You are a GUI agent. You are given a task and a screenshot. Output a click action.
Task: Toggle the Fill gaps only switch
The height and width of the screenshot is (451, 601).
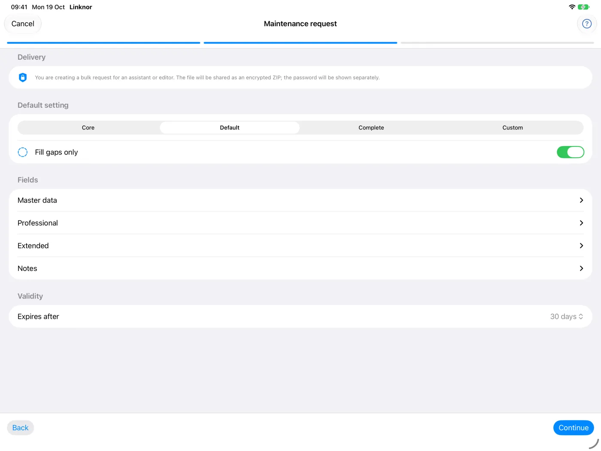tap(570, 152)
